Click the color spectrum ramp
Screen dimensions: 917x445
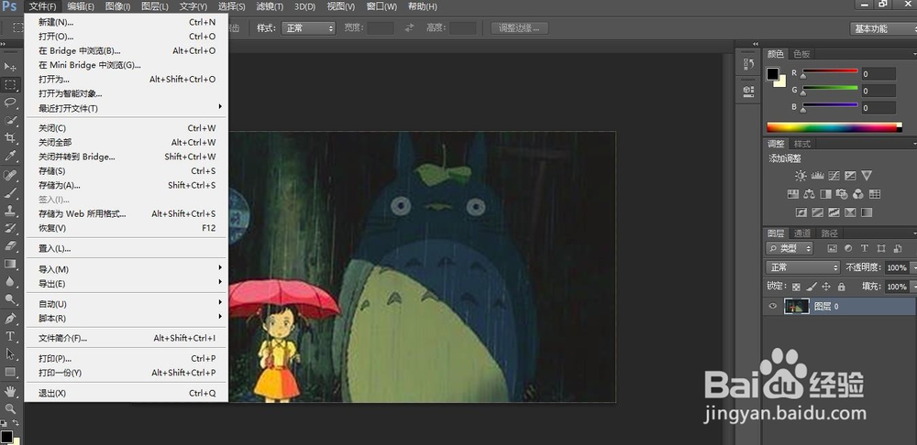coord(834,127)
